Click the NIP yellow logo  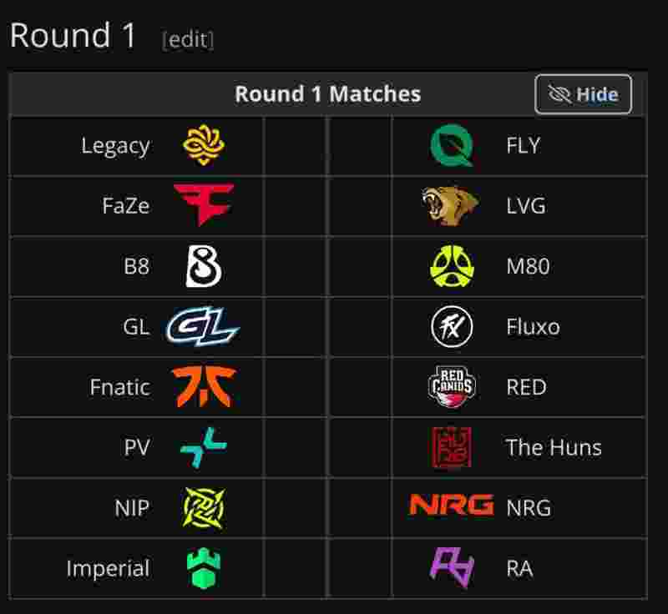pos(204,507)
